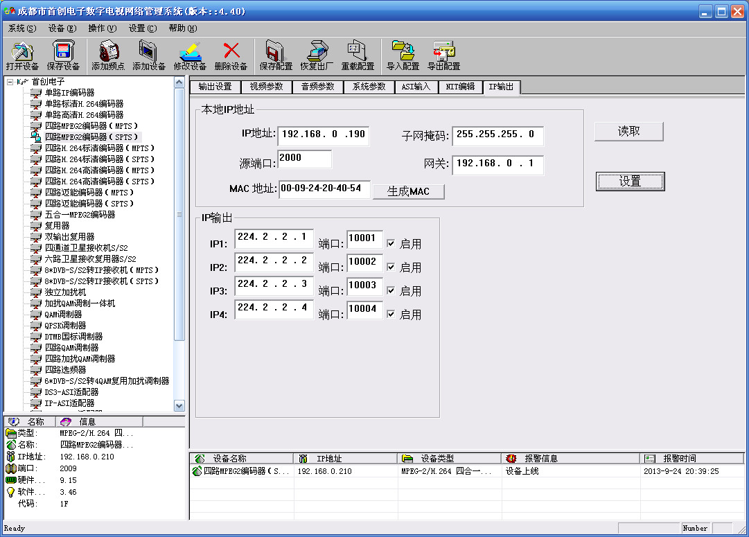Toggle the IP1 启用 checkbox

[391, 244]
